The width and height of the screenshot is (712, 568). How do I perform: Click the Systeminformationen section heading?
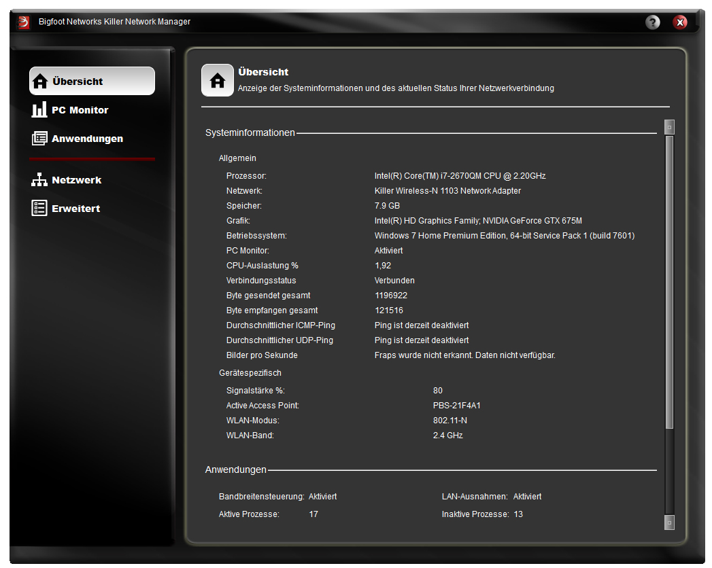pyautogui.click(x=250, y=133)
